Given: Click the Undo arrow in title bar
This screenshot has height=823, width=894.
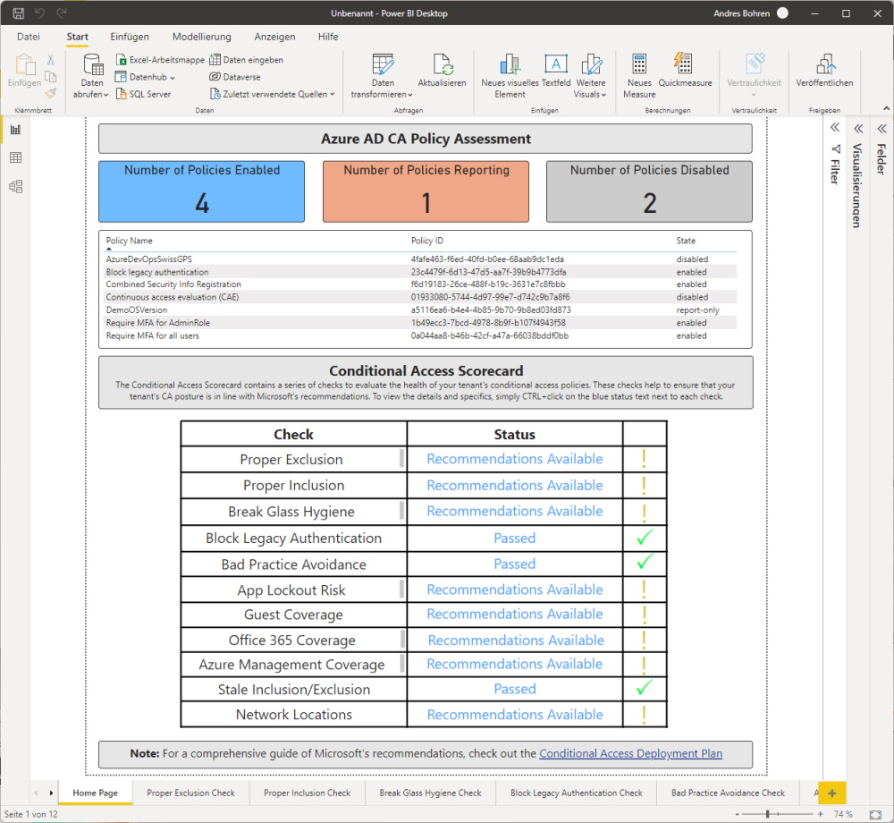Looking at the screenshot, I should 40,13.
